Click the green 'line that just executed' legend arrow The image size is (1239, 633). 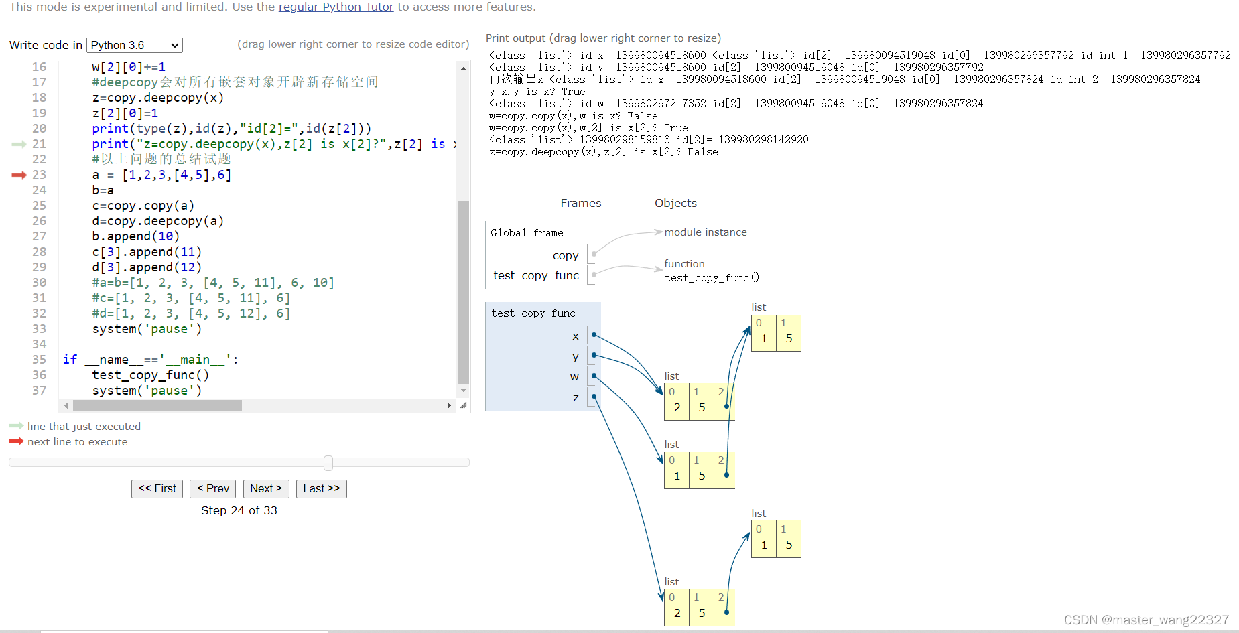click(x=15, y=425)
